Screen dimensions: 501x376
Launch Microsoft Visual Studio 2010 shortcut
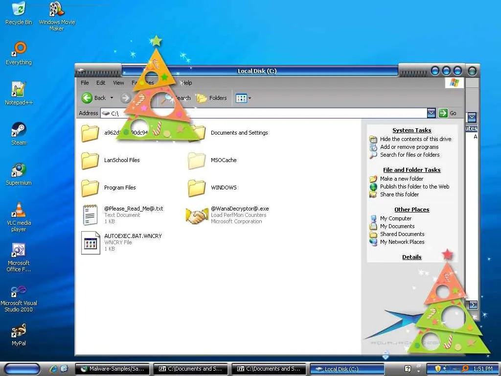tap(19, 299)
